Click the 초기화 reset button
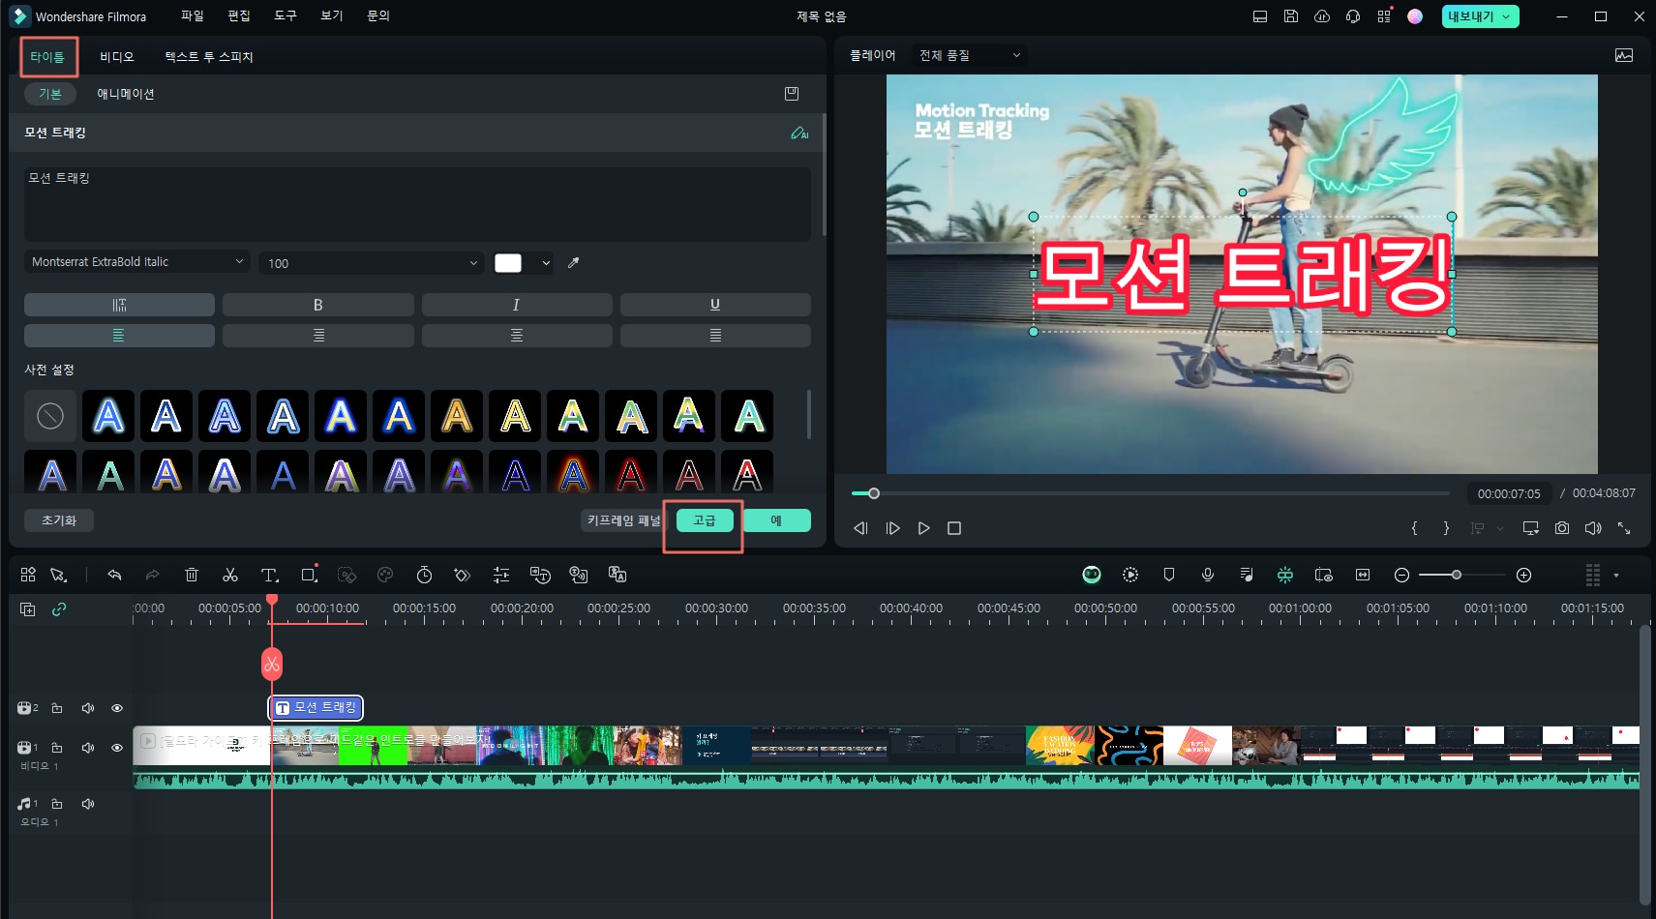The height and width of the screenshot is (919, 1656). click(x=59, y=520)
